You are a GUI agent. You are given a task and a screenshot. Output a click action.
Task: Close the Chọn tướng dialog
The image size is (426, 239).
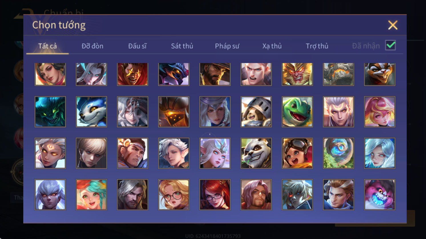393,25
